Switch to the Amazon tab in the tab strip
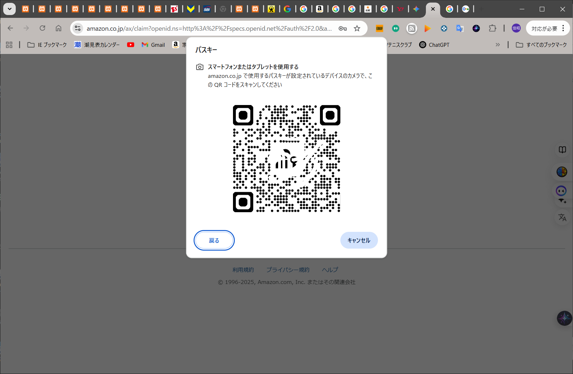This screenshot has height=374, width=573. point(320,9)
